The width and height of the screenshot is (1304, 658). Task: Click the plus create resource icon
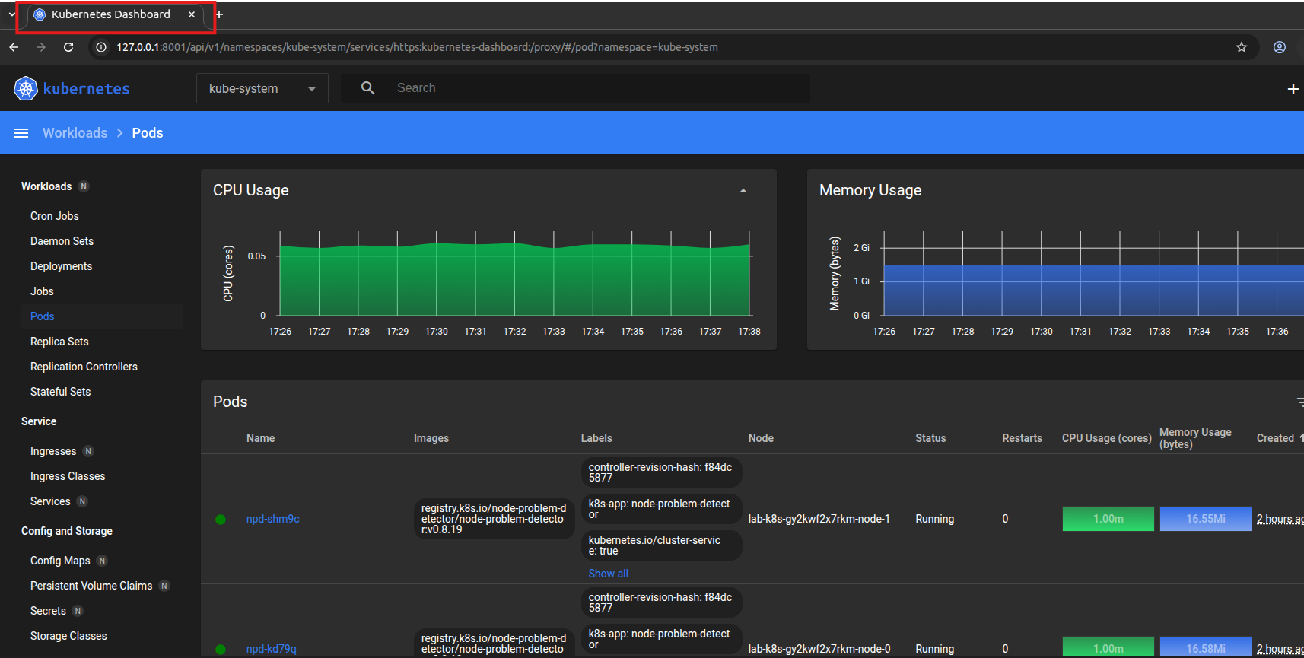(1293, 89)
